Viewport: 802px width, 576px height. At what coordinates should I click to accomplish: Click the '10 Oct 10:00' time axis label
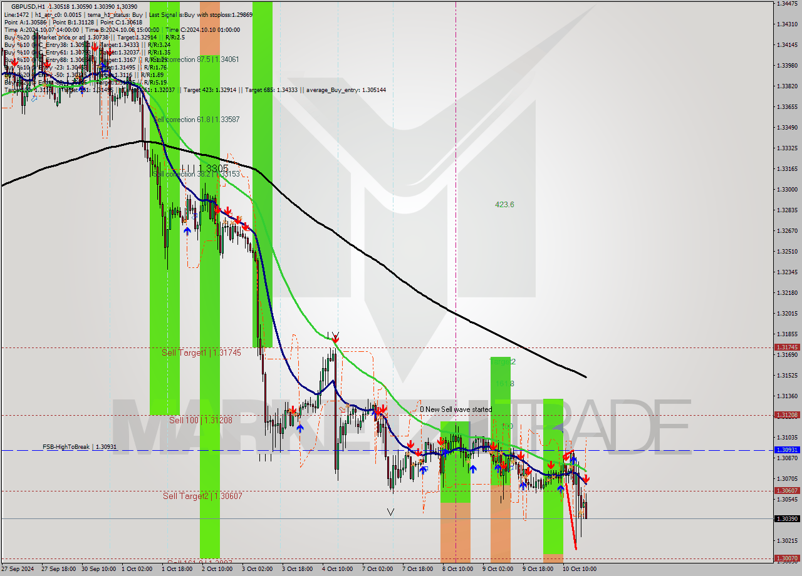579,569
